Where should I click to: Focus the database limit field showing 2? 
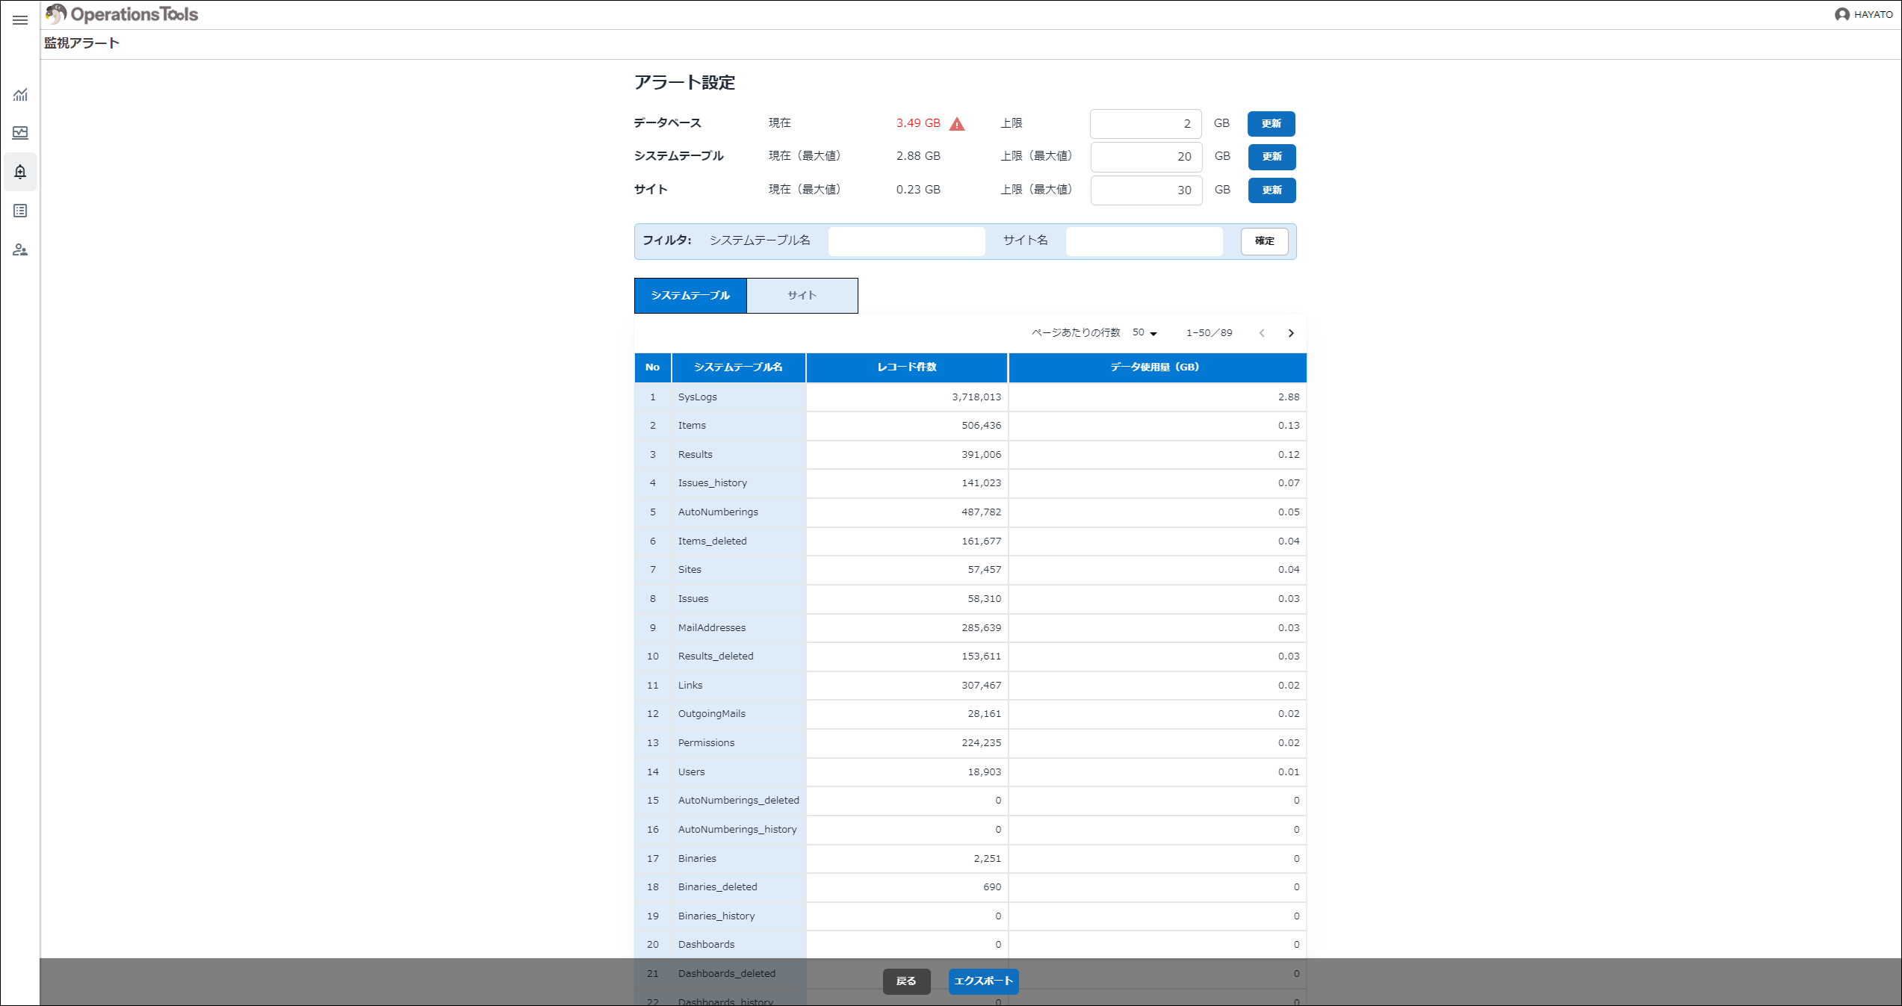click(x=1145, y=124)
